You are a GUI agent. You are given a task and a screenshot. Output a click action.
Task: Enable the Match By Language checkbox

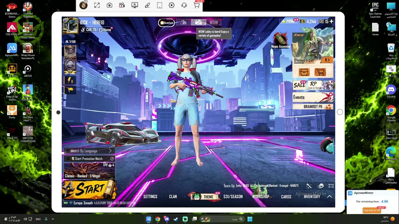point(68,151)
